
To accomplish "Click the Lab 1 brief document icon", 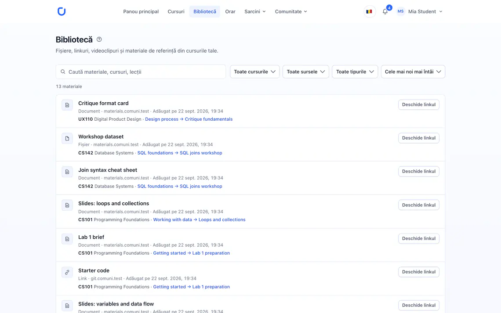I will coord(67,239).
